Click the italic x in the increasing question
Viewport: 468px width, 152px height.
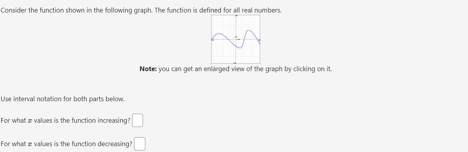(30, 121)
